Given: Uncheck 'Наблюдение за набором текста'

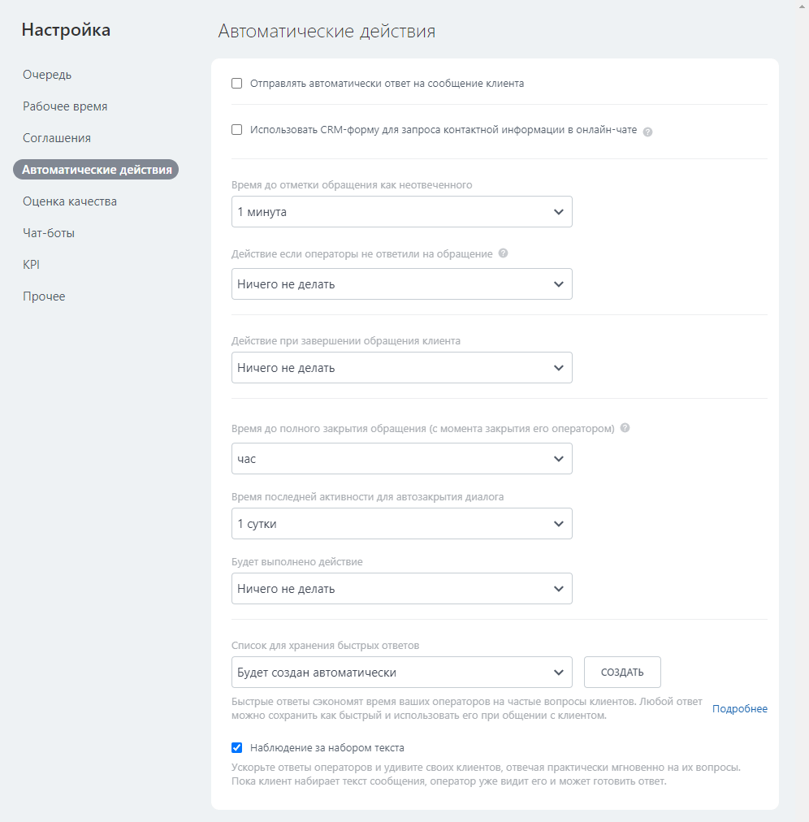Looking at the screenshot, I should click(x=237, y=747).
